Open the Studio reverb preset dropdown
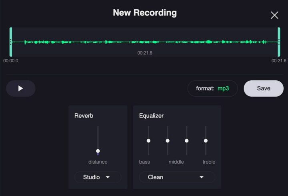Image resolution: width=288 pixels, height=196 pixels. point(98,177)
